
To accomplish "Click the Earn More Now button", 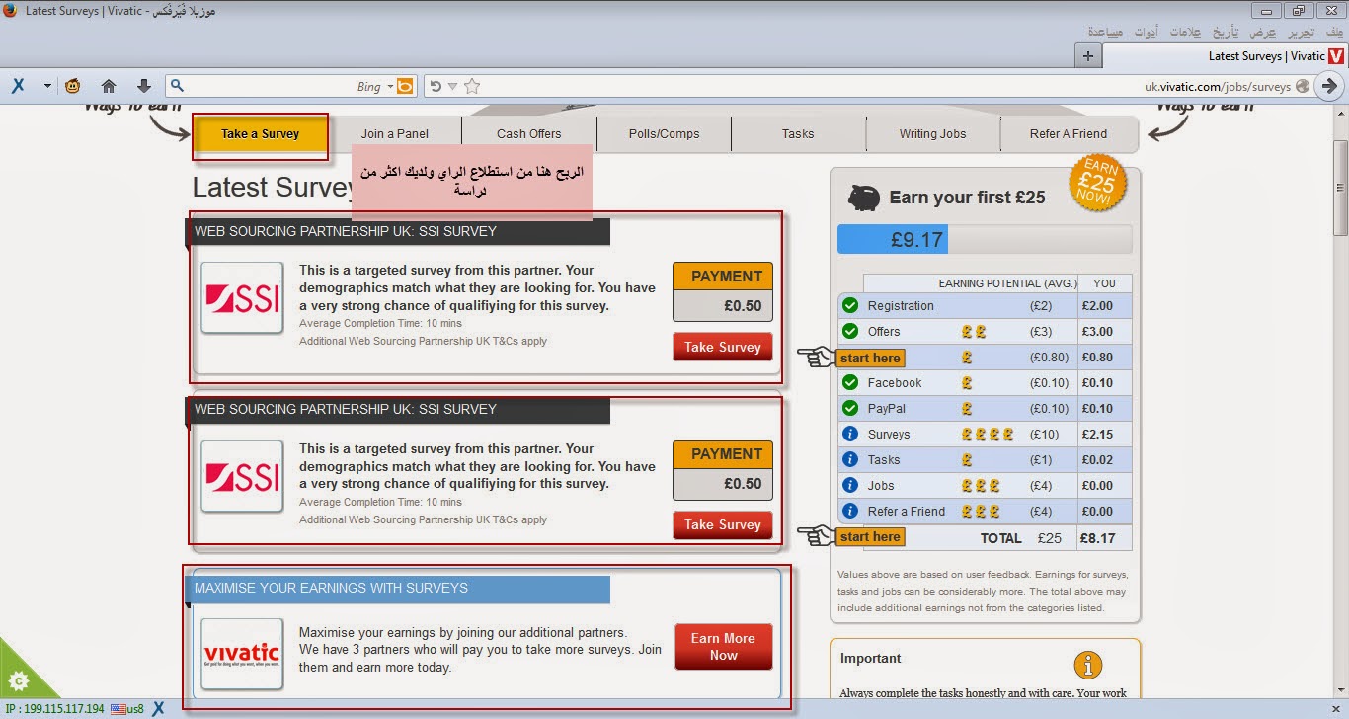I will click(723, 647).
